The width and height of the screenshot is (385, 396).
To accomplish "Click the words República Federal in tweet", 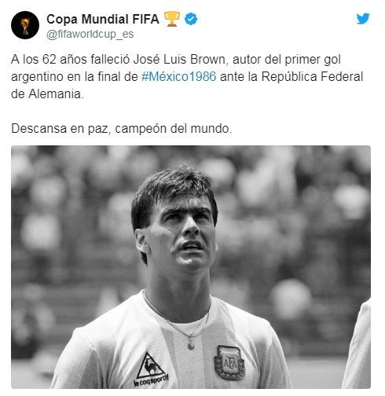I will point(312,77).
